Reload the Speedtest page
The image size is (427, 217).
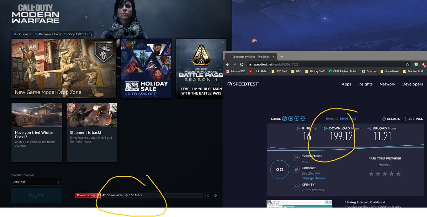[242, 64]
